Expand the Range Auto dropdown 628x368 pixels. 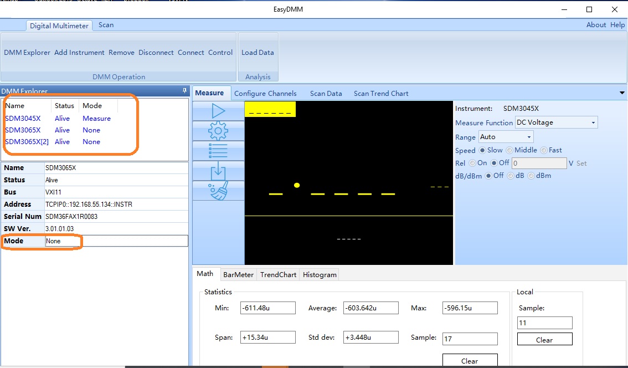(506, 137)
